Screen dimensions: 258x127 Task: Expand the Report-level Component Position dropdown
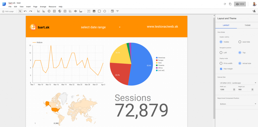coord(238,104)
